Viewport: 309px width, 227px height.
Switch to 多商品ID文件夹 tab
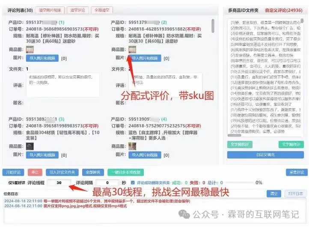(x=243, y=10)
